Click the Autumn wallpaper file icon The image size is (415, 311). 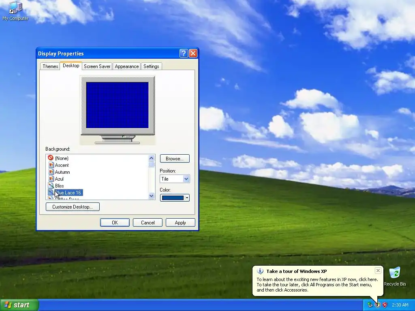point(51,172)
